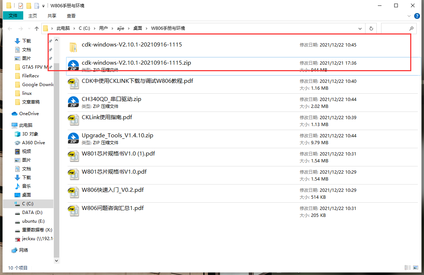Screen dimensions: 424x275
Task: Click the refresh icon in the address bar
Action: [371, 28]
